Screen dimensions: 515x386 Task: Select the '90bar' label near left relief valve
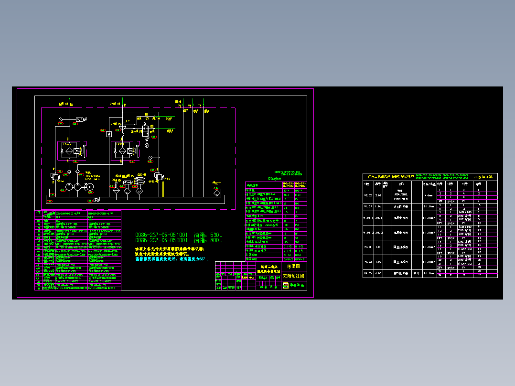[x=60, y=181]
